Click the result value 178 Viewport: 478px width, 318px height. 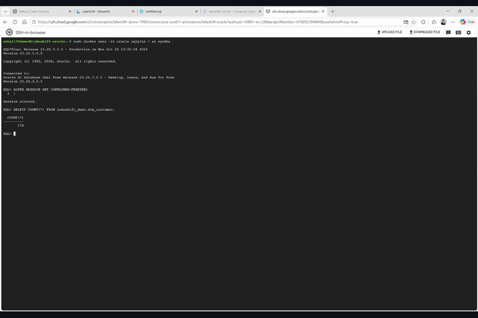point(21,126)
